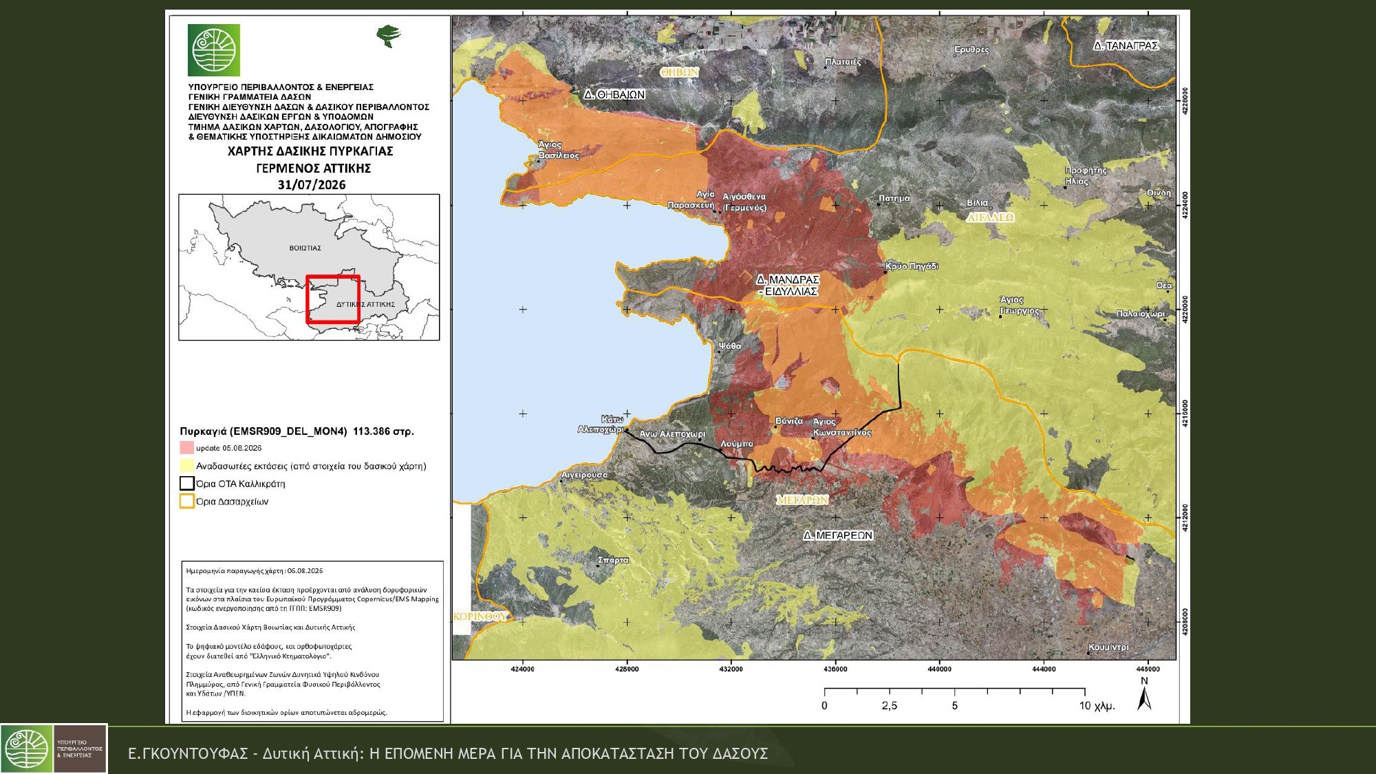1376x774 pixels.
Task: Click the Λούμπα place label
Action: coord(737,444)
